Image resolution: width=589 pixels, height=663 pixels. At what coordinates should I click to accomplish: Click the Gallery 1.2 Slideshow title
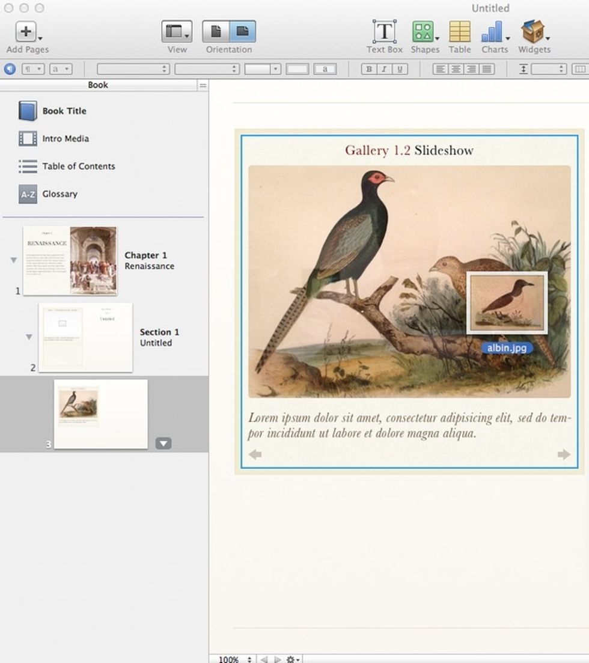pos(409,150)
